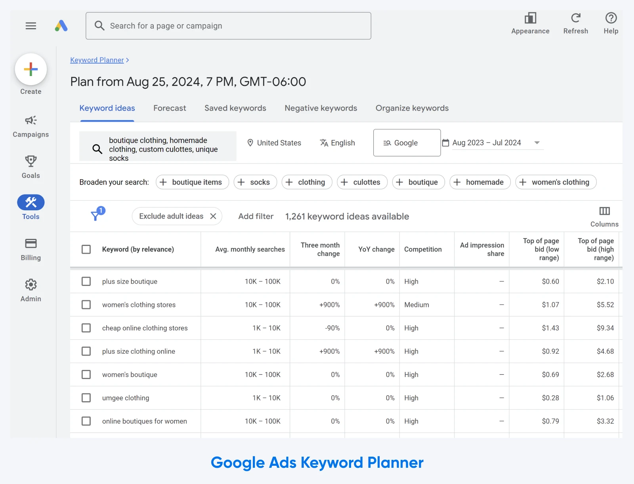Click the Appearance icon
This screenshot has width=634, height=484.
(530, 18)
